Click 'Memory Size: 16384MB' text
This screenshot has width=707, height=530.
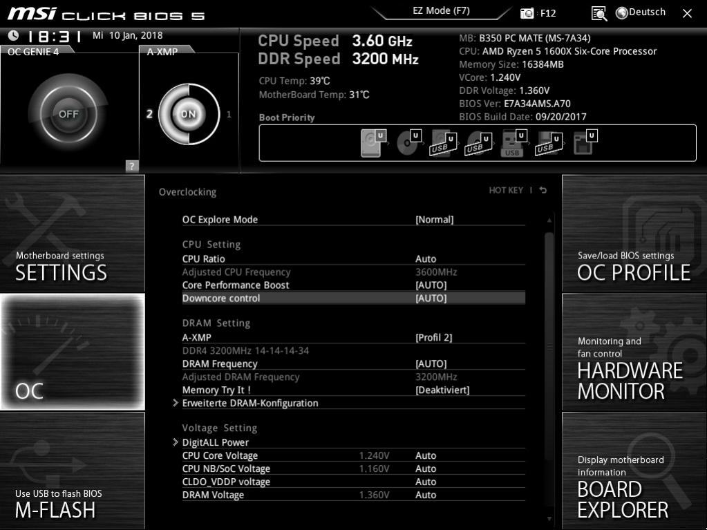[511, 64]
